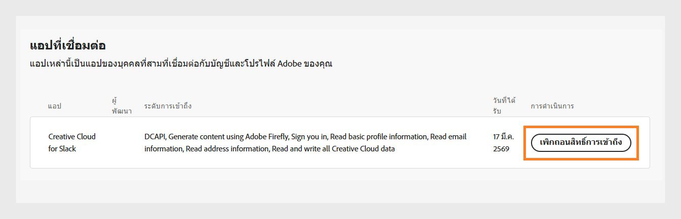Image resolution: width=681 pixels, height=219 pixels.
Task: Click the การดำเนินการ column header
Action: (x=552, y=106)
